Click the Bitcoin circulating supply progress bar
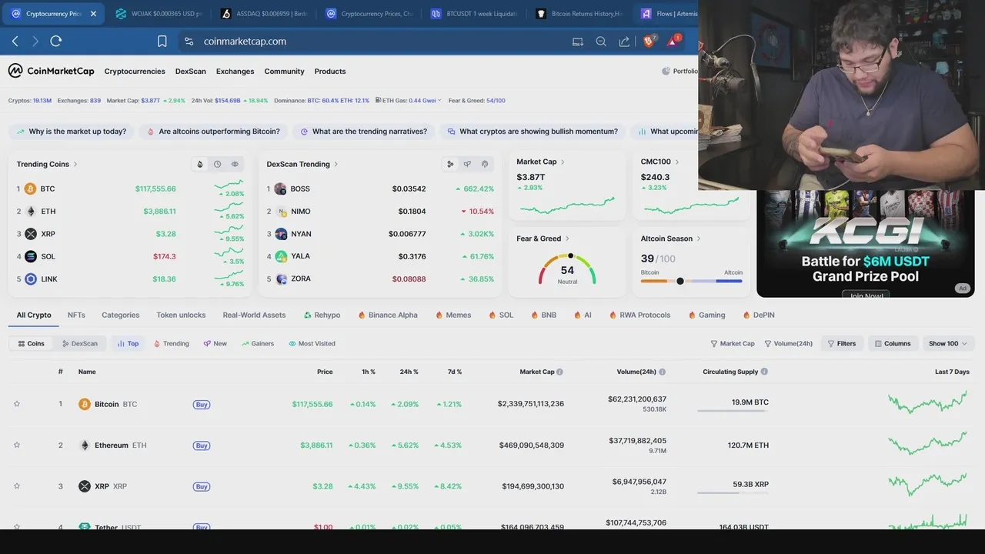 pos(733,411)
